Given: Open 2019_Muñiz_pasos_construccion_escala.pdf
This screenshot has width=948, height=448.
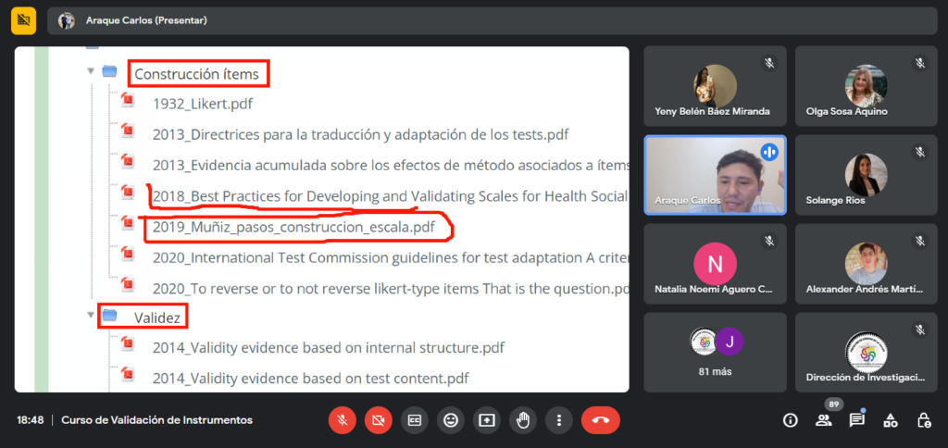Looking at the screenshot, I should [293, 228].
